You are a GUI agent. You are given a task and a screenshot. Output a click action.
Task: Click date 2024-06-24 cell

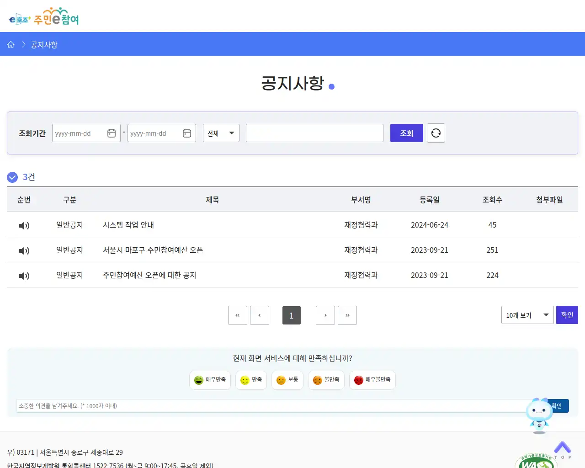click(430, 225)
